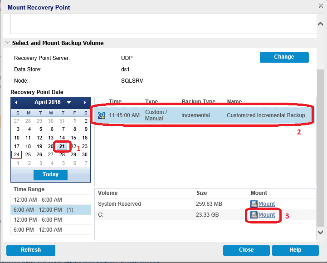Click the Close button

tap(246, 250)
